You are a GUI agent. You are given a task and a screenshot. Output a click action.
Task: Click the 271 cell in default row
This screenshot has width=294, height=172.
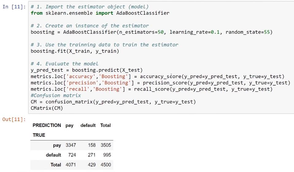pos(92,155)
